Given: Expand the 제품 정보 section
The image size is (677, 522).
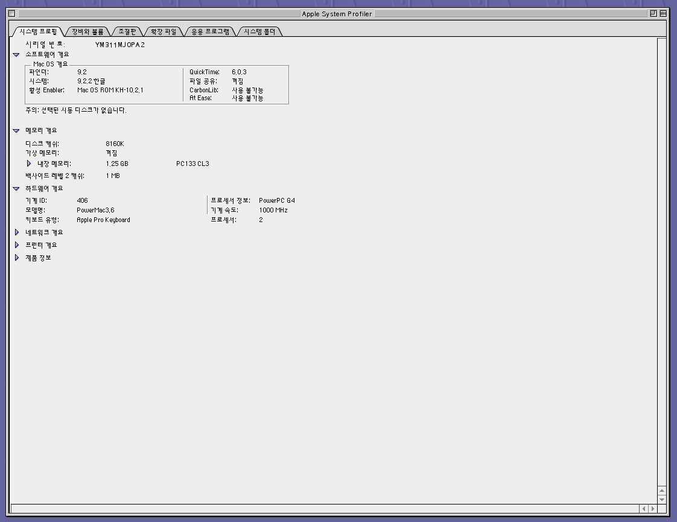Looking at the screenshot, I should tap(16, 258).
